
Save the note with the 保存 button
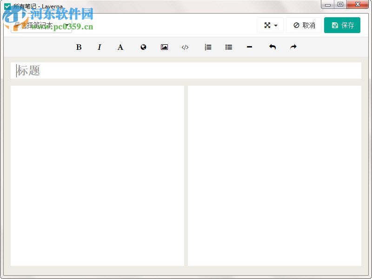click(342, 25)
